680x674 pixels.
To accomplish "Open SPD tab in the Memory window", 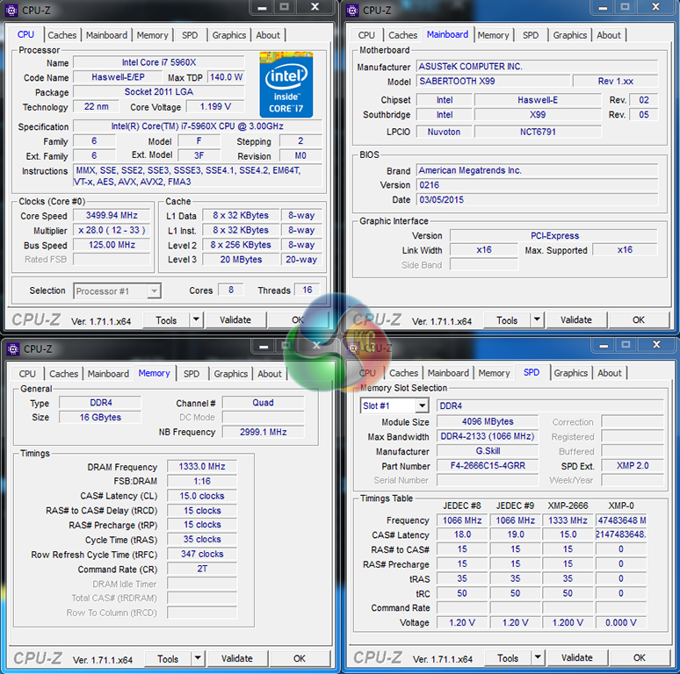I will click(x=192, y=374).
